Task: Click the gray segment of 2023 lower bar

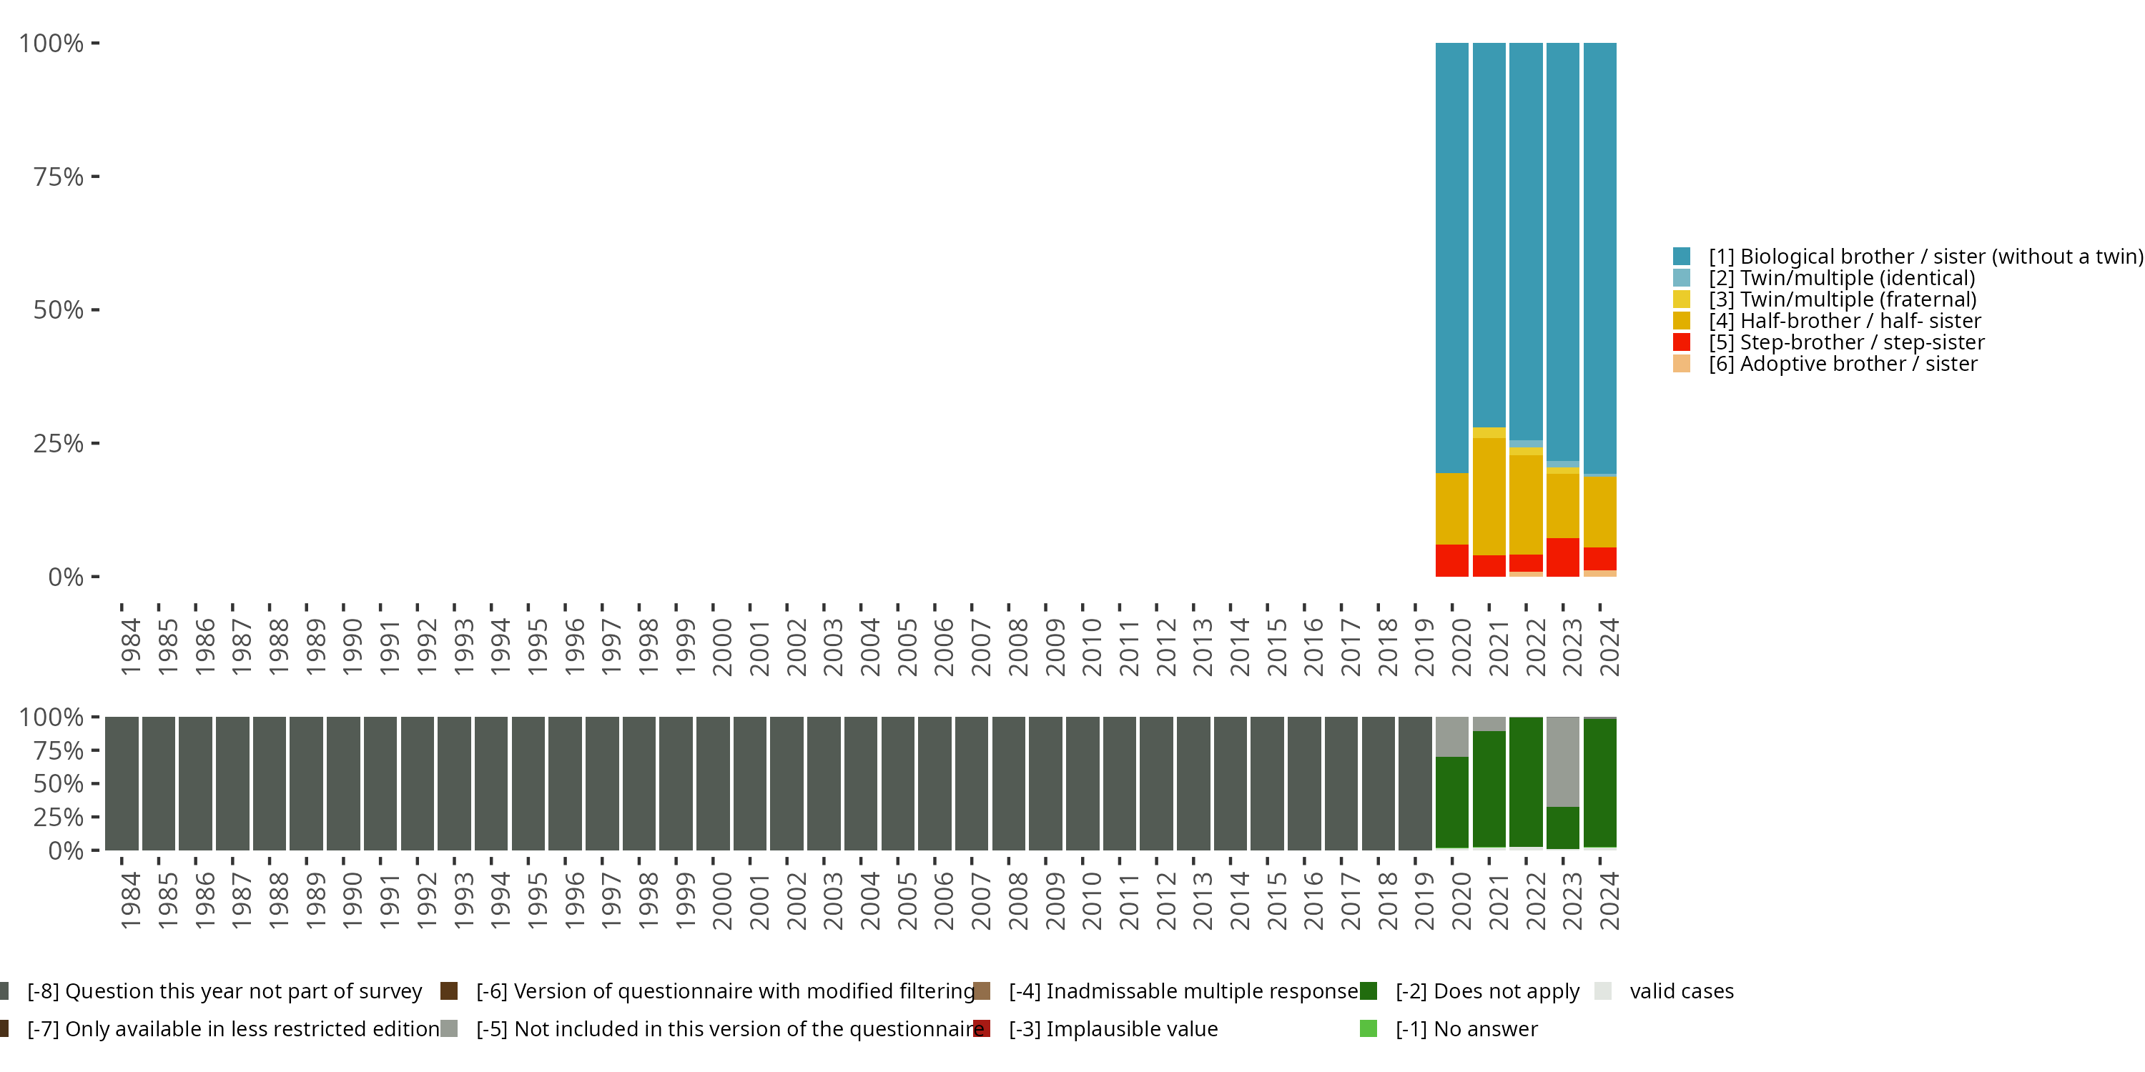Action: 1562,762
